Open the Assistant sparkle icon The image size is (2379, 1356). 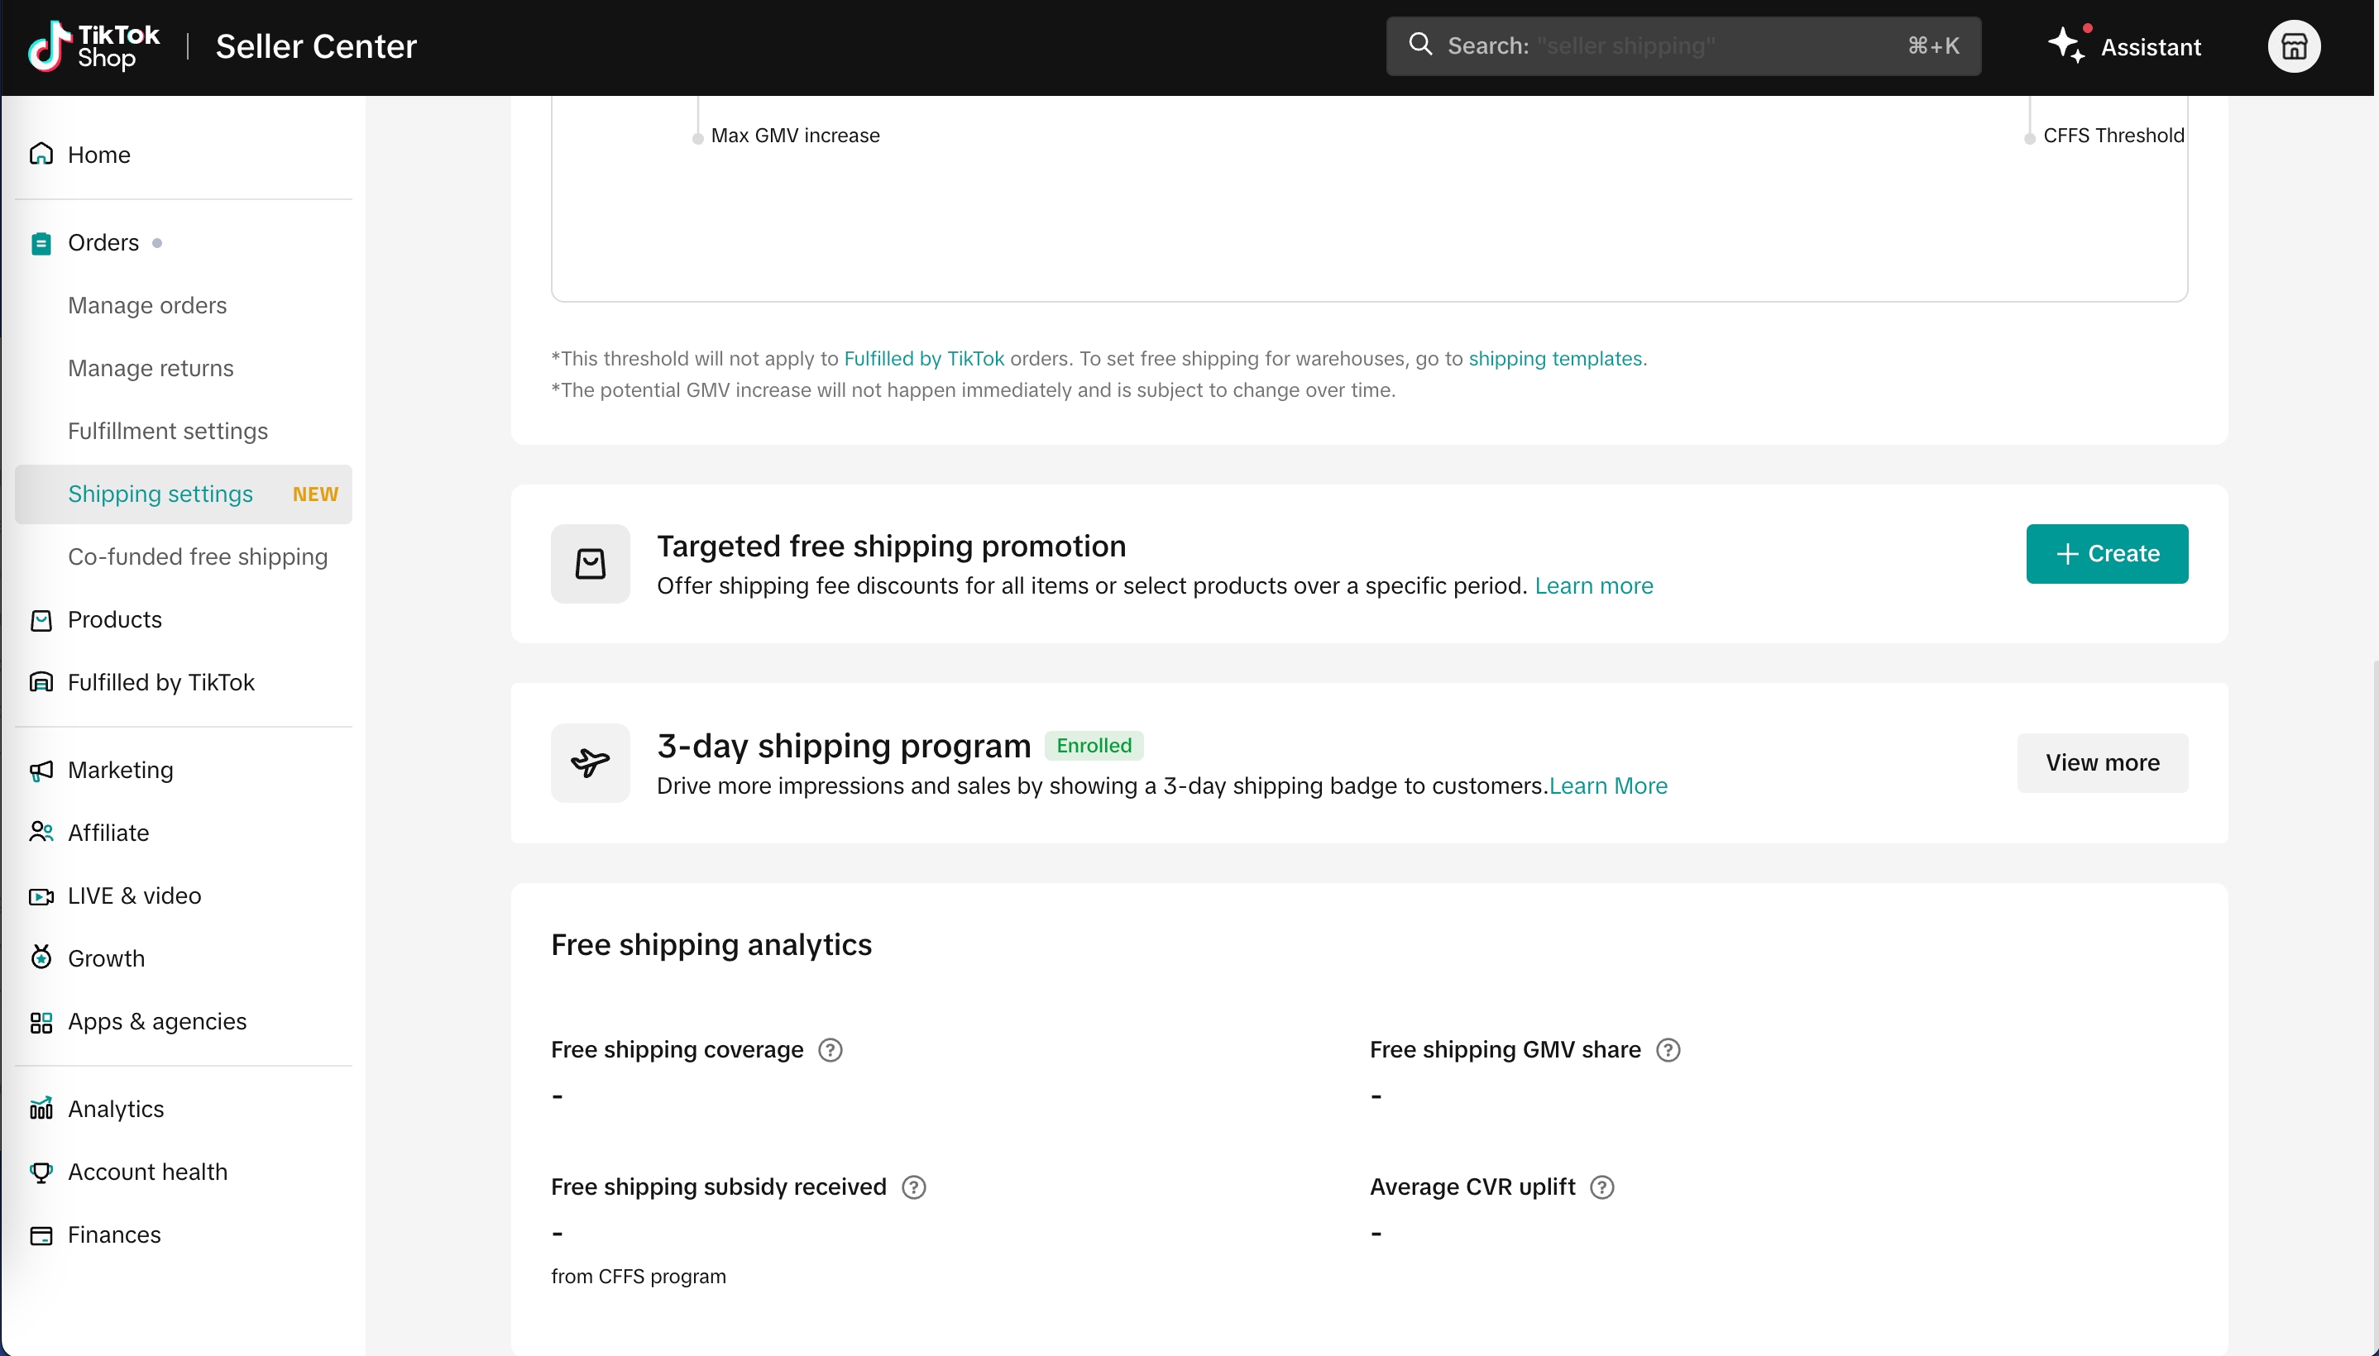tap(2065, 45)
